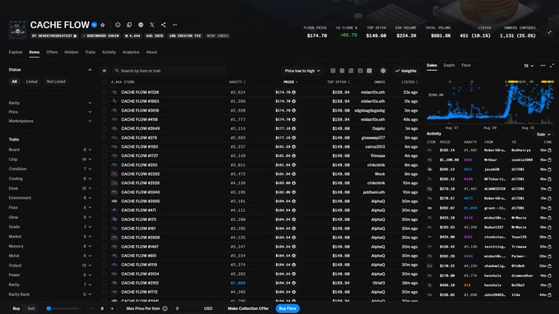Viewport: 559px width, 314px height.
Task: Click the Robinhood Chain badge
Action: click(101, 36)
